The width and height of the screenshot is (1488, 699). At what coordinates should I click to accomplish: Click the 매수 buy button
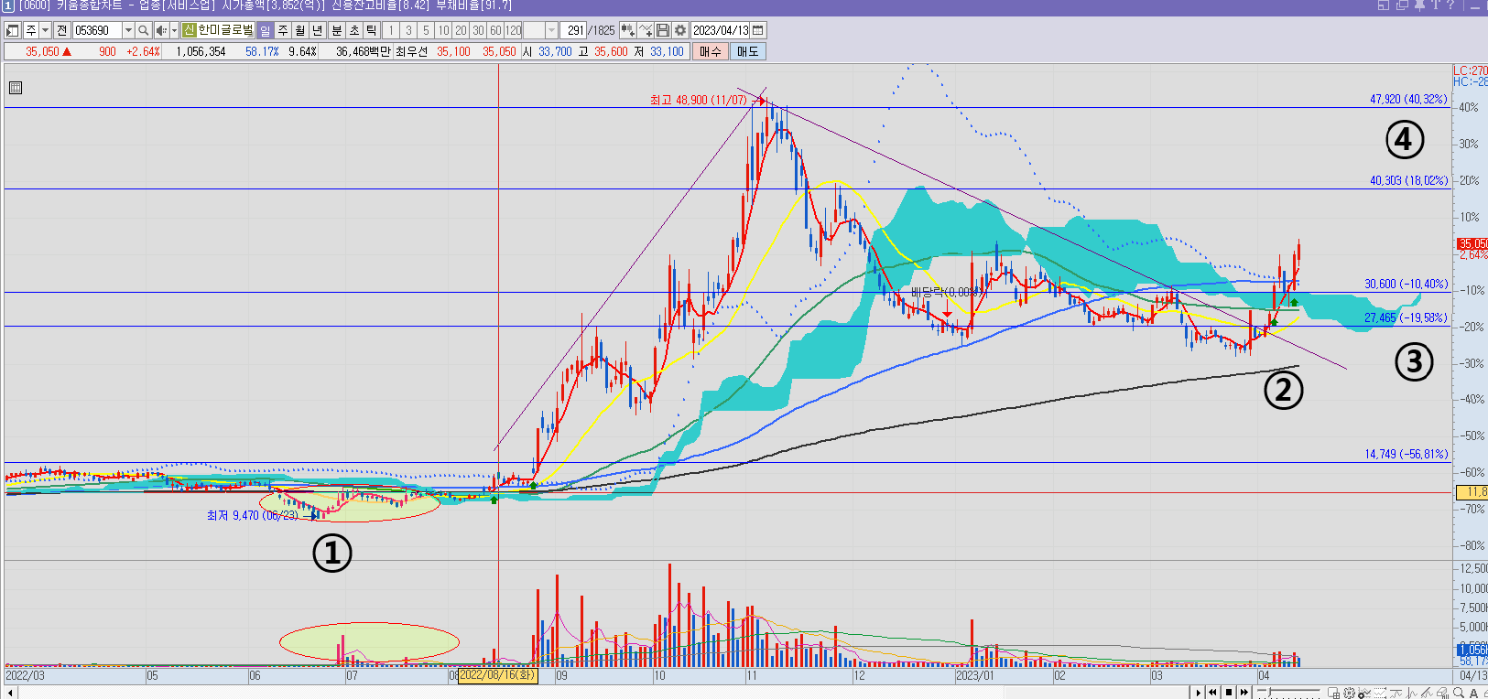711,51
